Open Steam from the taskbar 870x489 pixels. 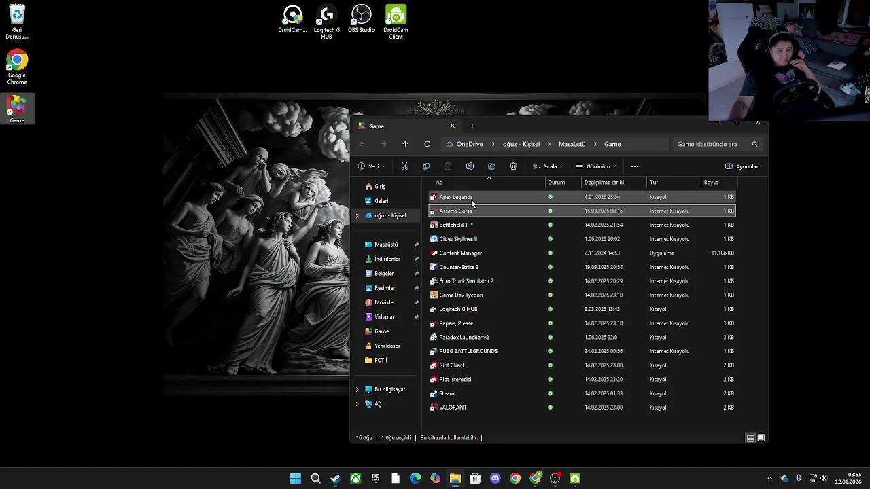coord(335,478)
